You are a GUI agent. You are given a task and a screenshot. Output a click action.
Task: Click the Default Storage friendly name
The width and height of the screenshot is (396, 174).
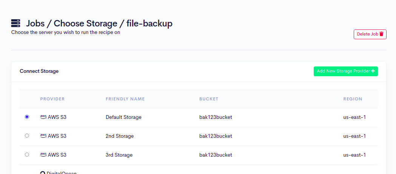(123, 117)
